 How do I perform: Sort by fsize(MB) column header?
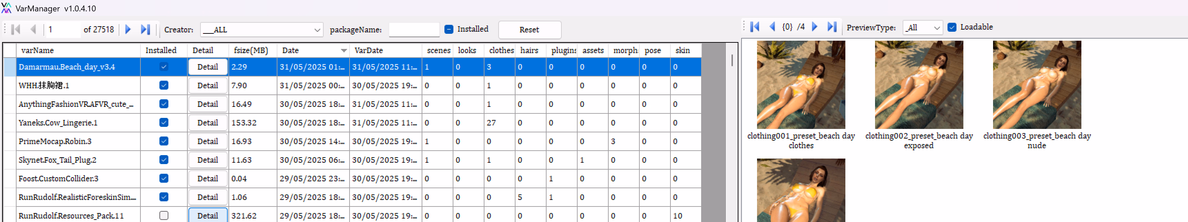tap(253, 50)
